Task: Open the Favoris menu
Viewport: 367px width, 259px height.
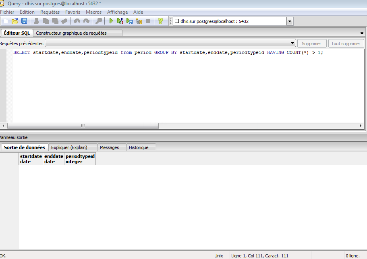Action: 73,12
